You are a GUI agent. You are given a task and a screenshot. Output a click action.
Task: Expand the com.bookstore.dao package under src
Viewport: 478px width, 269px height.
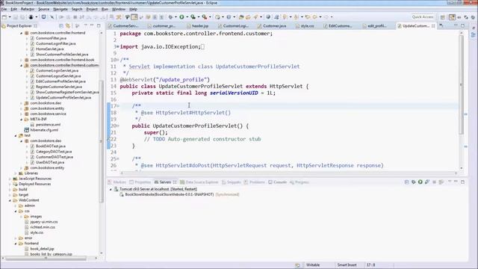click(x=22, y=103)
